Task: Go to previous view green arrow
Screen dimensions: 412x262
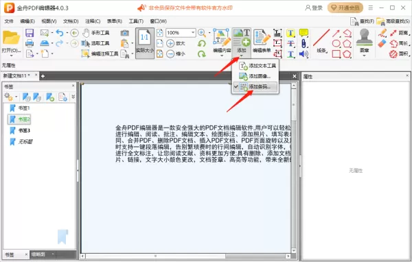Action: point(75,33)
